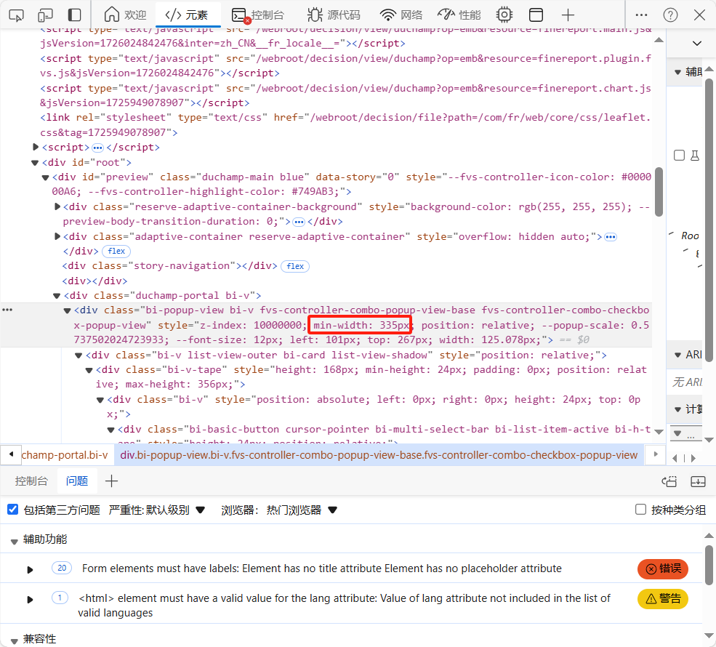Toggle 包括第三方问题 checkbox
Image resolution: width=716 pixels, height=647 pixels.
coord(13,509)
